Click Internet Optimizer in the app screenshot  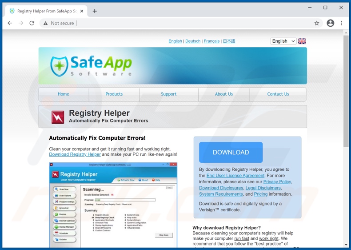coord(64,221)
